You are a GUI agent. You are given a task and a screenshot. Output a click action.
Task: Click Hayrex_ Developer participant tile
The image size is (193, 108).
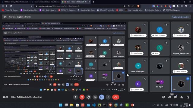[x=181, y=48]
